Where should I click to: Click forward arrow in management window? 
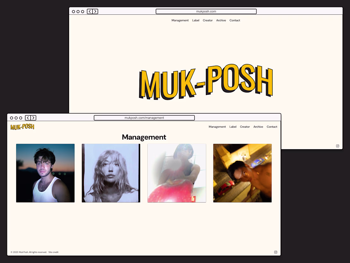(33, 118)
